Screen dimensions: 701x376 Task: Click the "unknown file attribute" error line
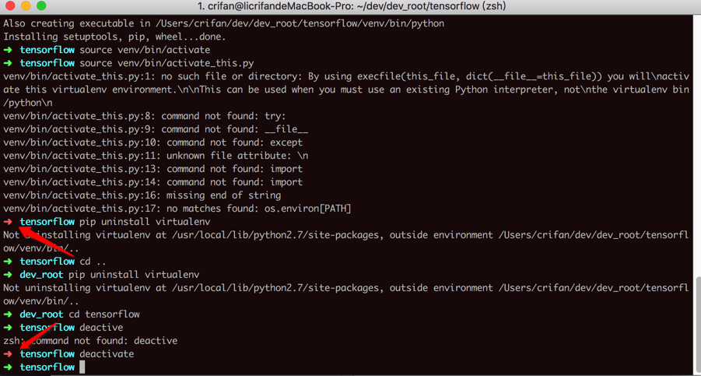click(156, 156)
